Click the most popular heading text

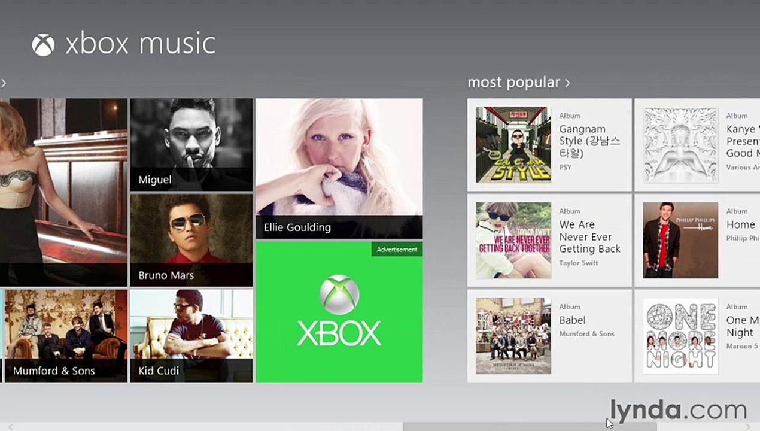click(x=514, y=83)
